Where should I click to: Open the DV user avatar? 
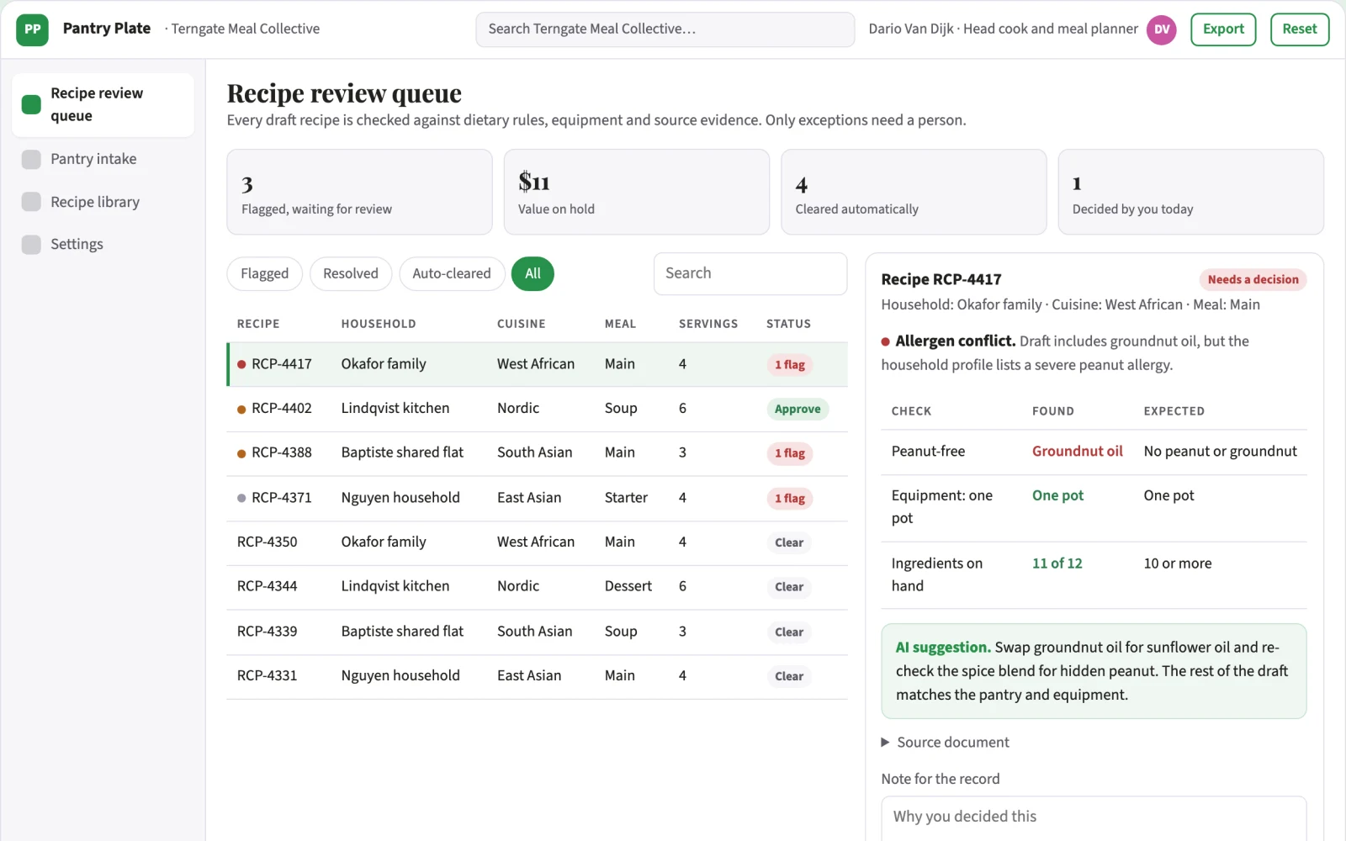pos(1161,29)
